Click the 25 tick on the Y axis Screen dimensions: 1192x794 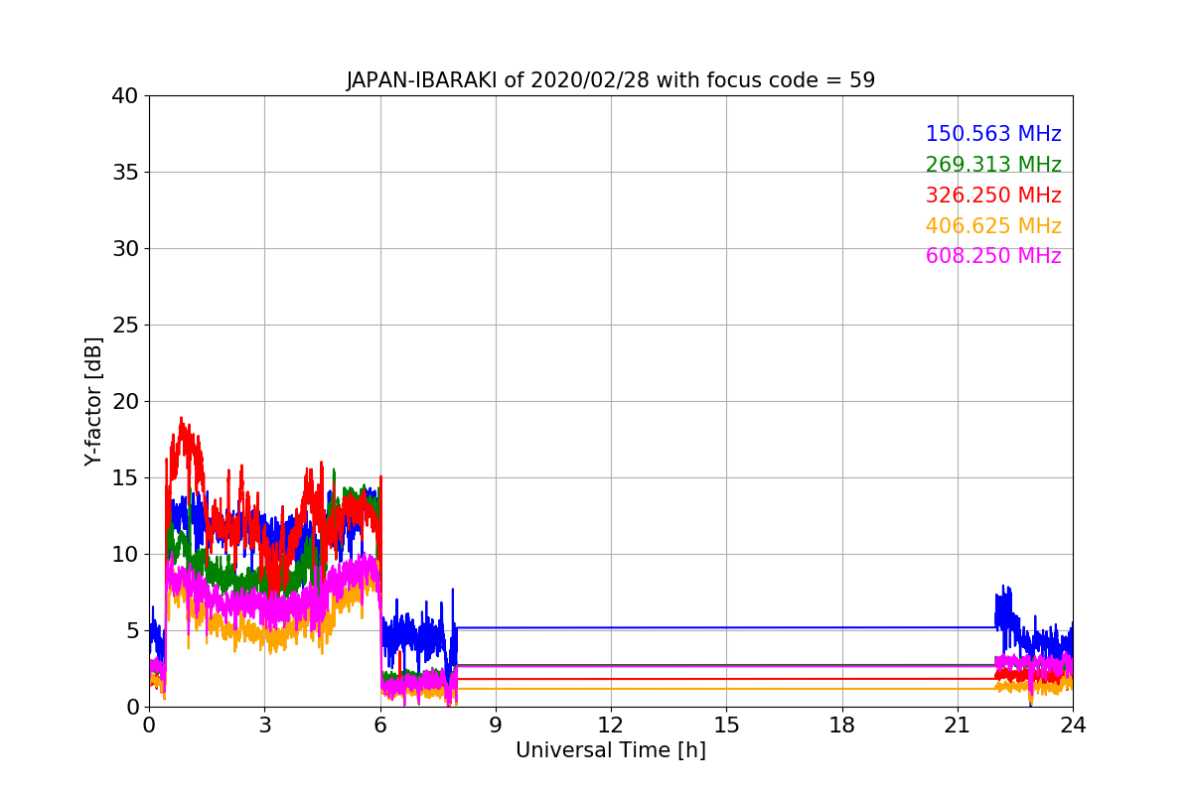click(x=125, y=326)
